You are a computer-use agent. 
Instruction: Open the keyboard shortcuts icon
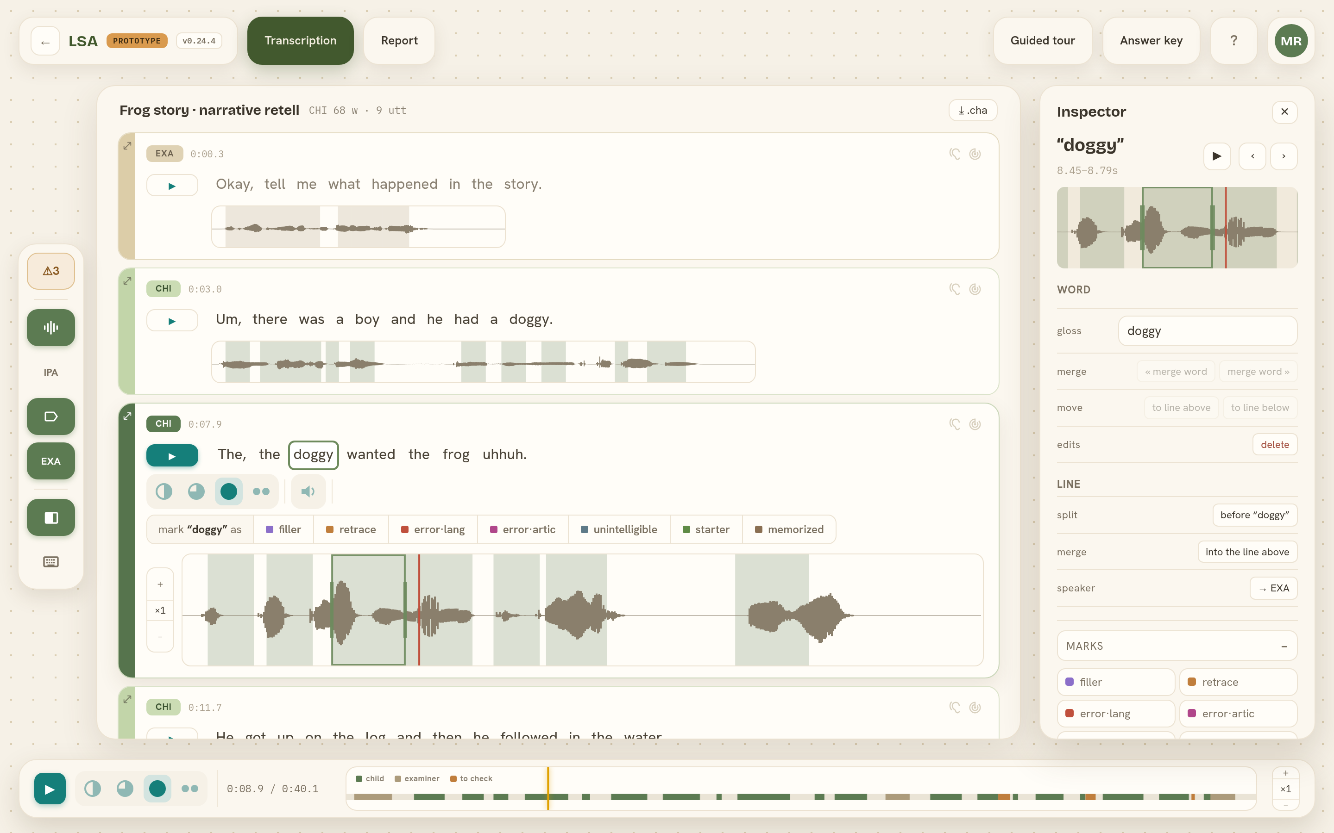[50, 562]
